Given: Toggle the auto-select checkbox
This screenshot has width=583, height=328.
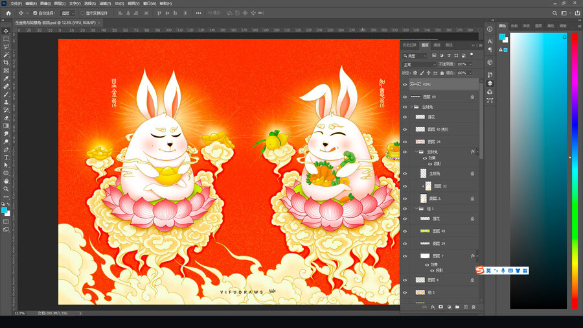Looking at the screenshot, I should [x=35, y=13].
